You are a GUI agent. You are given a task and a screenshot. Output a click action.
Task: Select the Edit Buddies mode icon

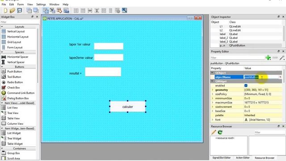59,10
